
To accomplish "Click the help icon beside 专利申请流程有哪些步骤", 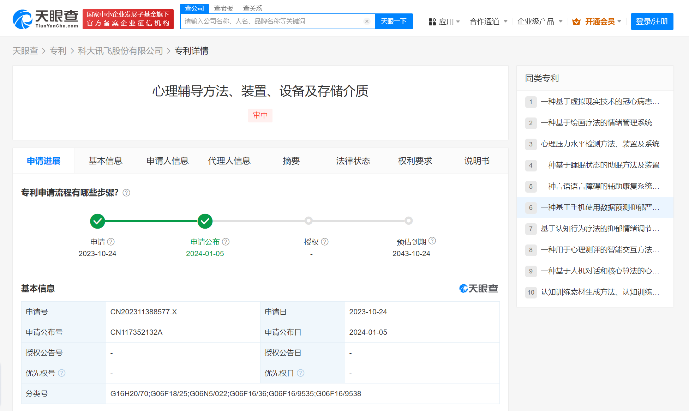I will (126, 193).
